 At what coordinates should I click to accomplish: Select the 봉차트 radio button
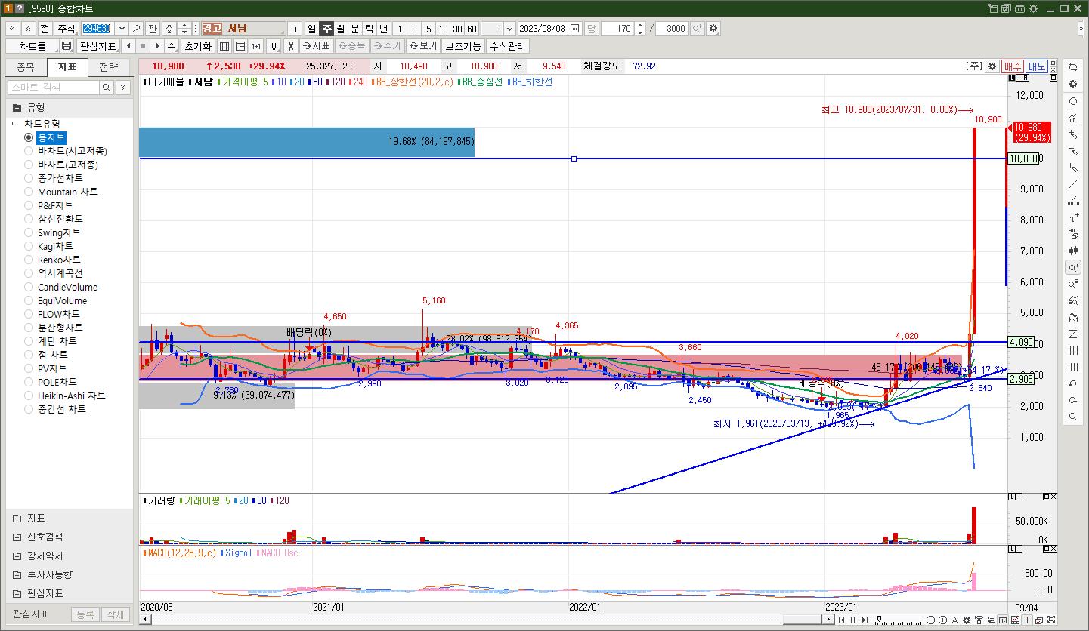point(29,137)
